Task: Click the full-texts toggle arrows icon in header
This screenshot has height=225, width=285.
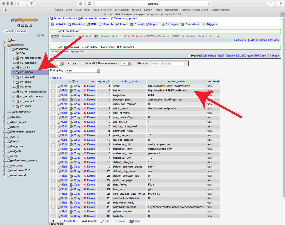Action: pyautogui.click(x=73, y=82)
